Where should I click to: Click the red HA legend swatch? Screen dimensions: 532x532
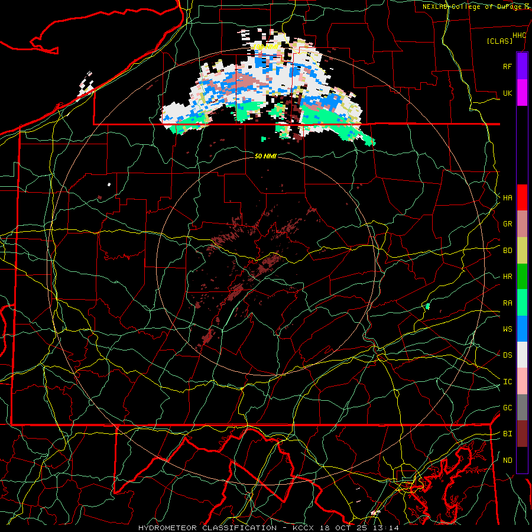click(522, 197)
